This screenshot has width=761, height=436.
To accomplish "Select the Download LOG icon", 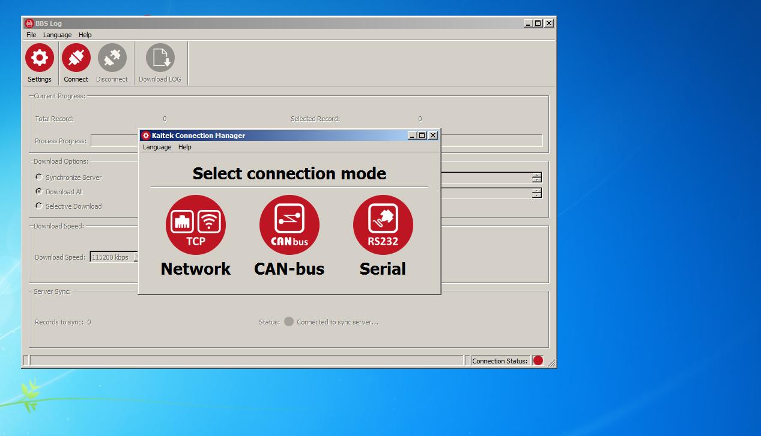I will tap(159, 57).
